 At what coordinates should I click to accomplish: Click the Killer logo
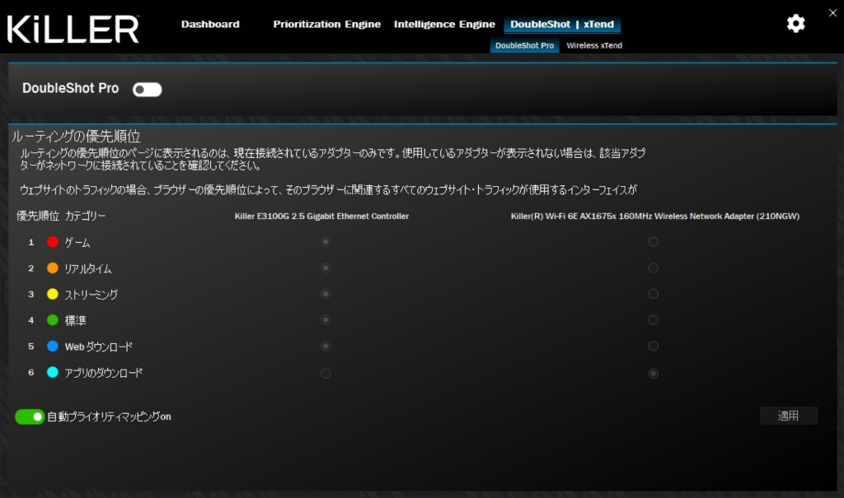click(x=73, y=29)
